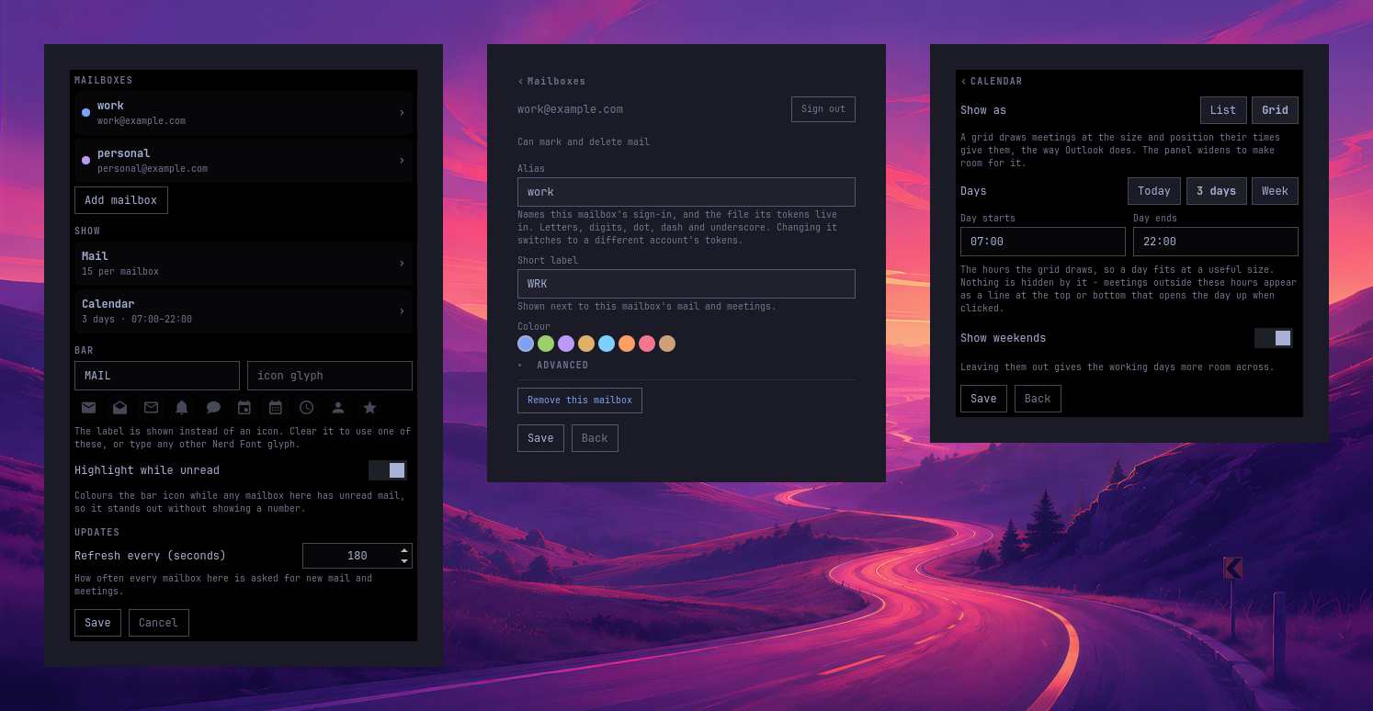Focus the icon glyph input field

[330, 376]
